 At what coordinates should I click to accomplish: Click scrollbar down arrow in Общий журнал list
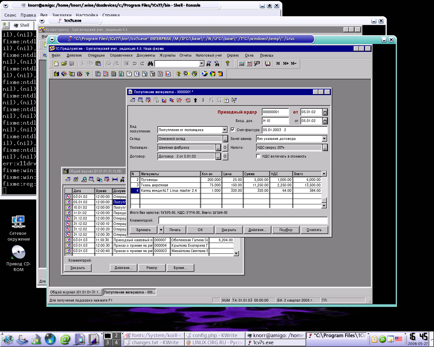point(236,253)
